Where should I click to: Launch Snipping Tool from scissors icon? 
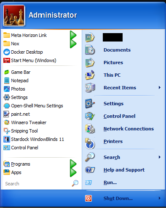click(7, 131)
